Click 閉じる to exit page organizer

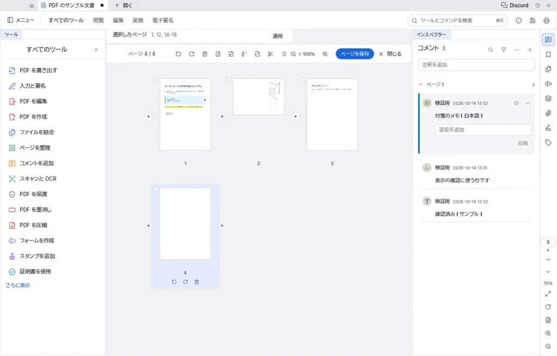pos(391,54)
